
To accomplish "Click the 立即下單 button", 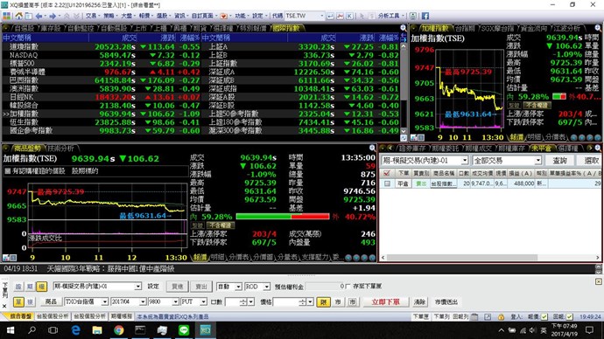I will 385,302.
